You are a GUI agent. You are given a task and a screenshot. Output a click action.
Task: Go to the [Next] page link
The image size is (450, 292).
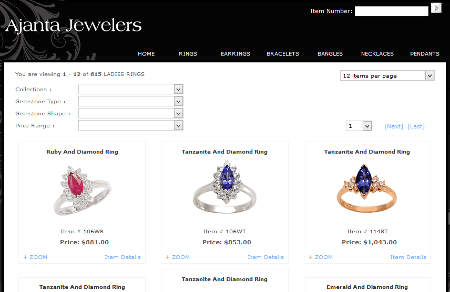coord(394,126)
